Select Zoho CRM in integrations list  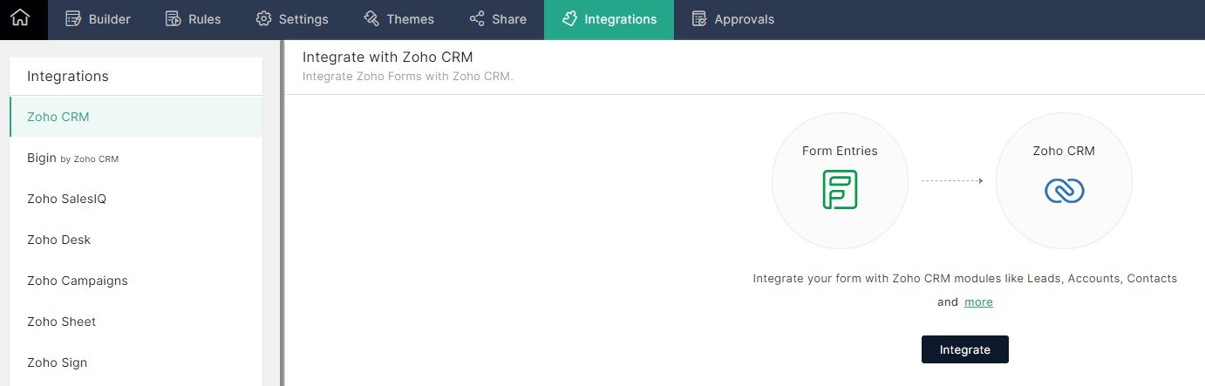136,117
